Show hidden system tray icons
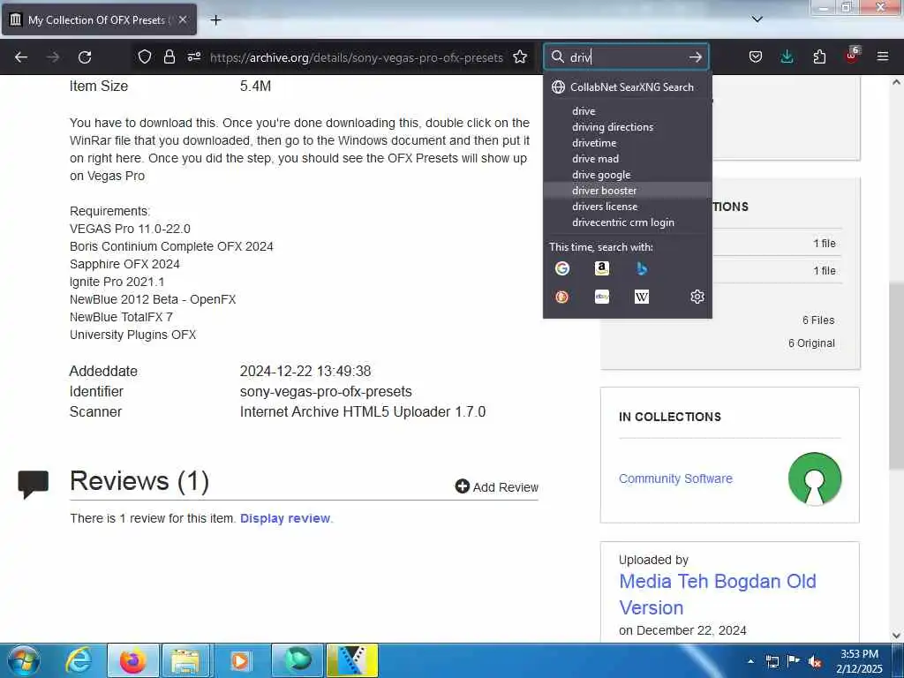Viewport: 904px width, 678px height. point(750,661)
